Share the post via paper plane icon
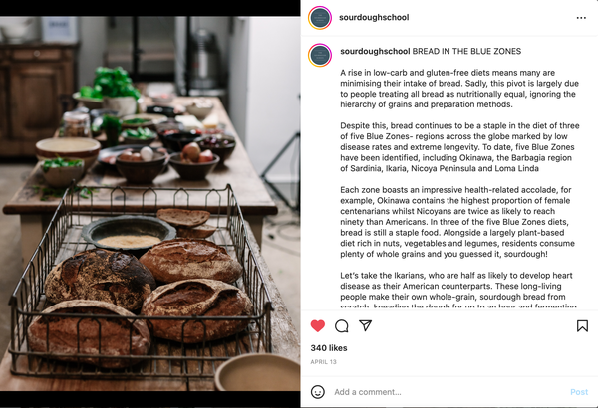Screen dimensions: 598x408 pyautogui.click(x=366, y=325)
